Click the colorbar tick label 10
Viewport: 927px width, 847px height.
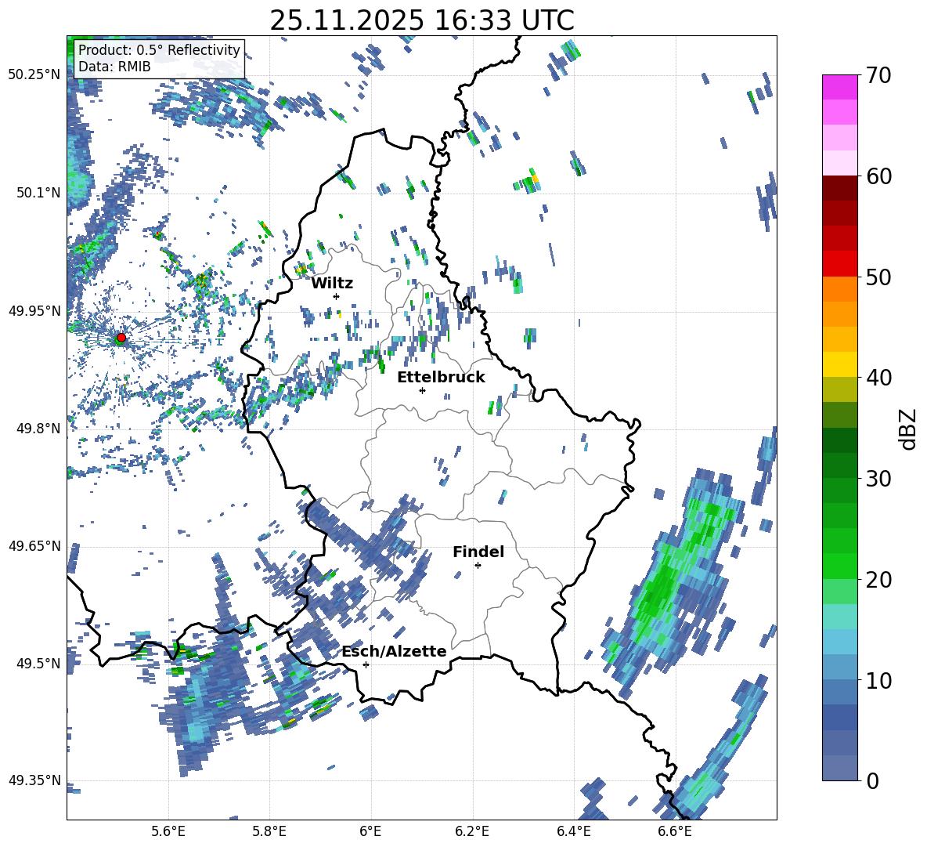(x=878, y=680)
